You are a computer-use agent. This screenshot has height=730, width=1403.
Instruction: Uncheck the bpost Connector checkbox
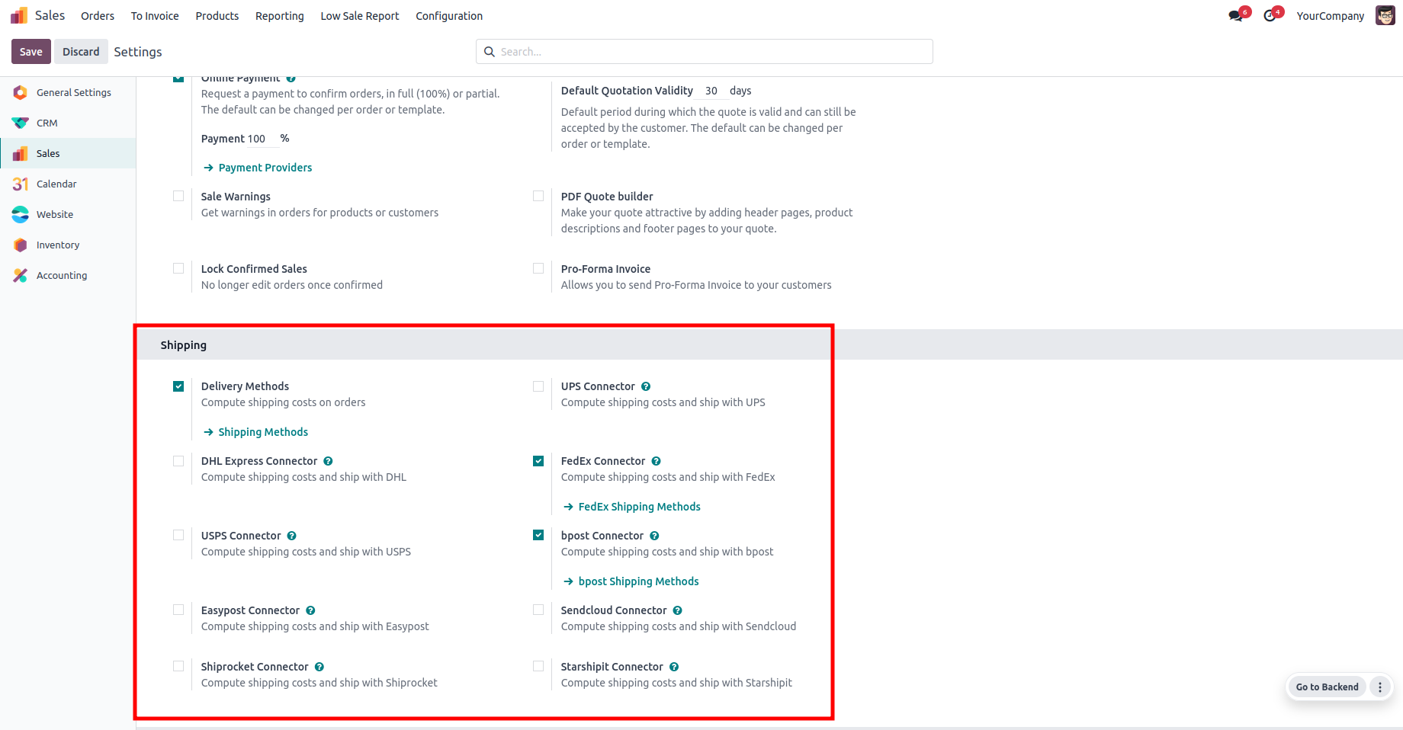tap(538, 536)
